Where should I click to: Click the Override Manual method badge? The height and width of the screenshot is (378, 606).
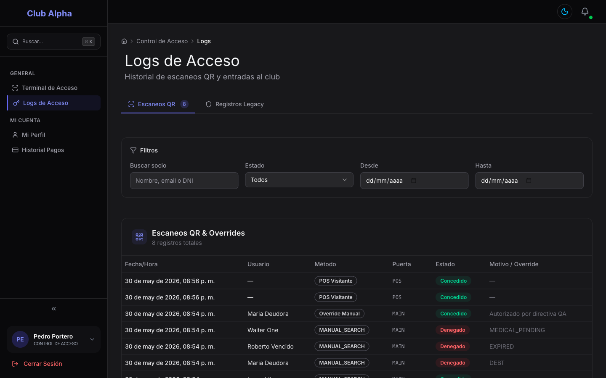click(x=339, y=314)
